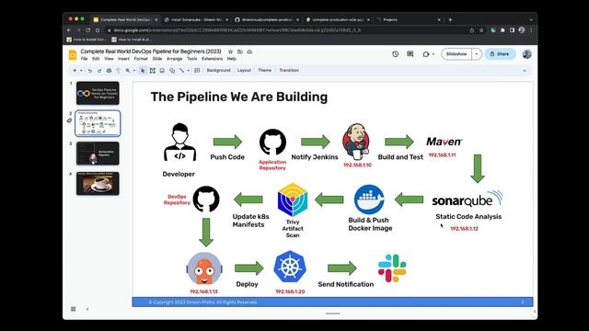Open the Theme panel

[x=264, y=70]
